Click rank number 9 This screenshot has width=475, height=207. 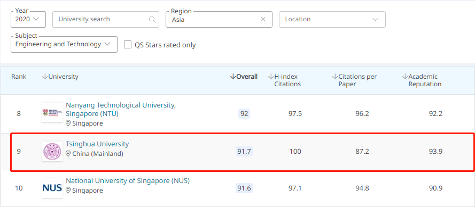(19, 151)
